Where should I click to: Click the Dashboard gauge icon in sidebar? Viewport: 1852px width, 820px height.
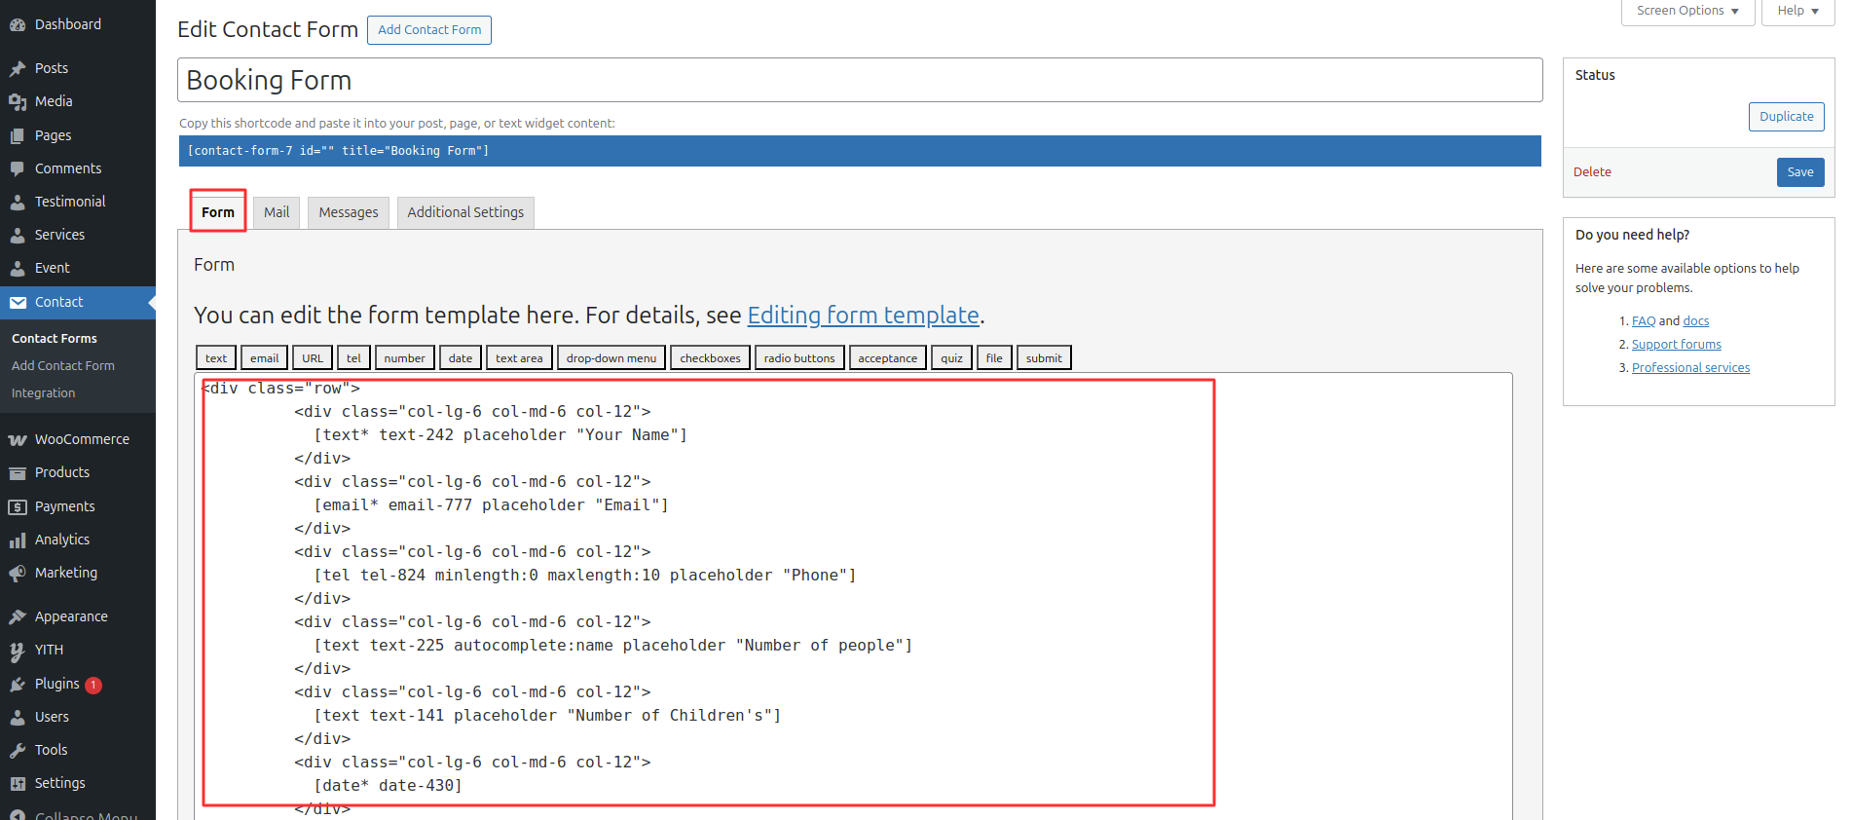coord(18,24)
